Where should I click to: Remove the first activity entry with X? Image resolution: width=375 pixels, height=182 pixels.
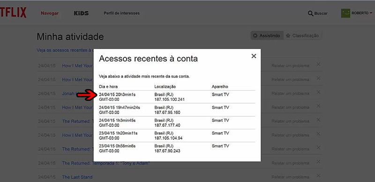(x=318, y=64)
